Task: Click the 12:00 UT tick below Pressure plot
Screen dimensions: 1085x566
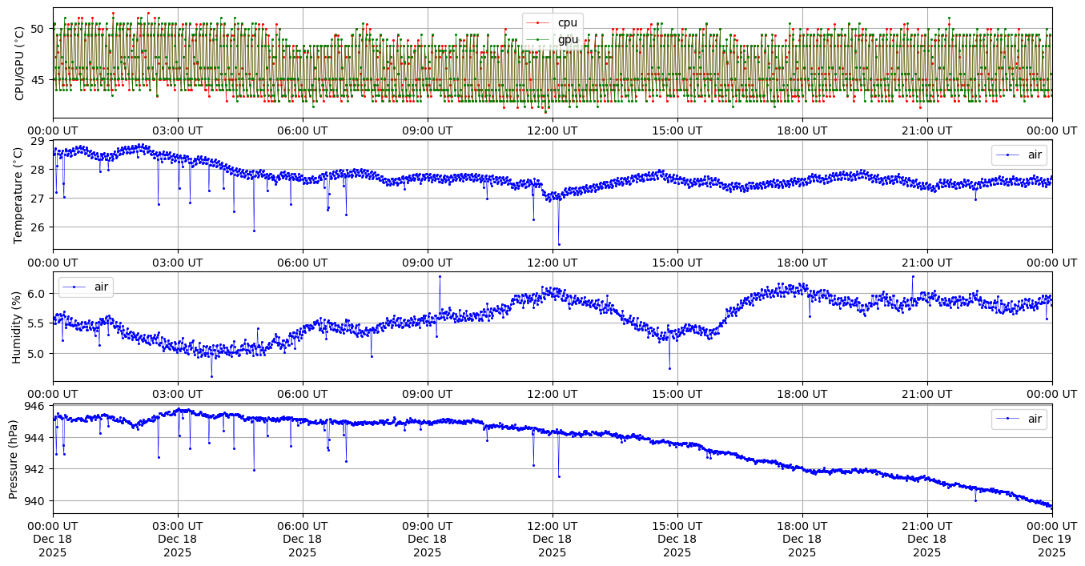Action: pyautogui.click(x=552, y=525)
